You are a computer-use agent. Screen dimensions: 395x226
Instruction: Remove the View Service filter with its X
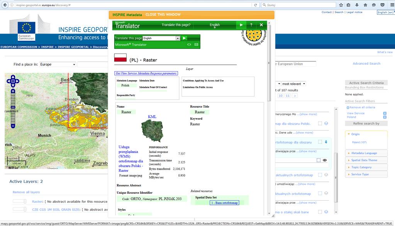(x=385, y=113)
